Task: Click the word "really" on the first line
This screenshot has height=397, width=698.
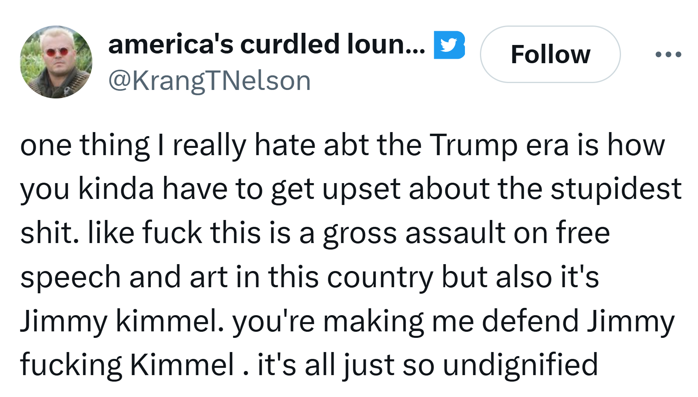Action: click(210, 145)
